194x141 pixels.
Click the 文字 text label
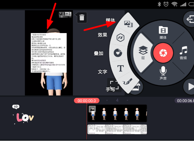[102, 71]
